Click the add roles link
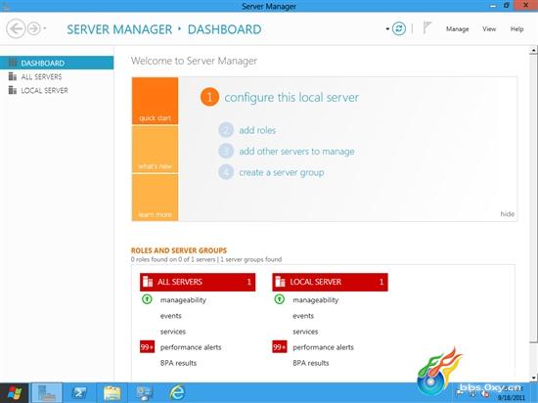Image resolution: width=538 pixels, height=403 pixels. [257, 130]
